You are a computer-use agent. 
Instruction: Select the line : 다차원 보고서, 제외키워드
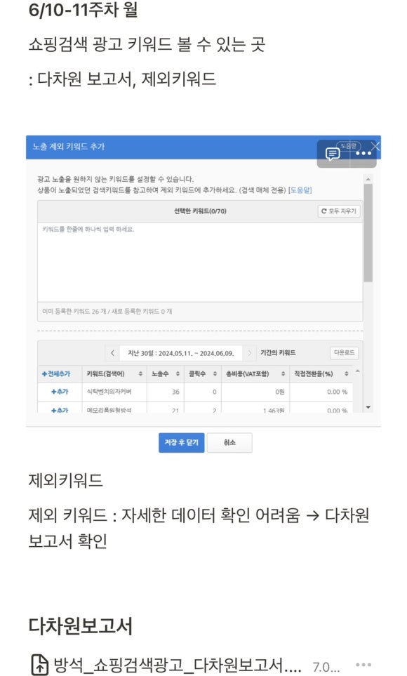122,79
